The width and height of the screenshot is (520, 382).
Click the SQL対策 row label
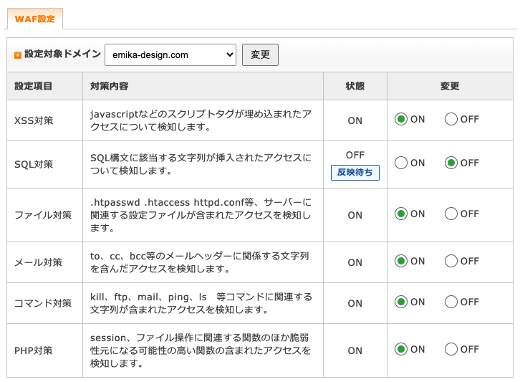(34, 164)
